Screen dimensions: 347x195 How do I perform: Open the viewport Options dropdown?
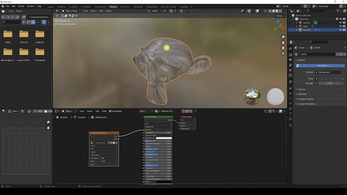coord(280,16)
